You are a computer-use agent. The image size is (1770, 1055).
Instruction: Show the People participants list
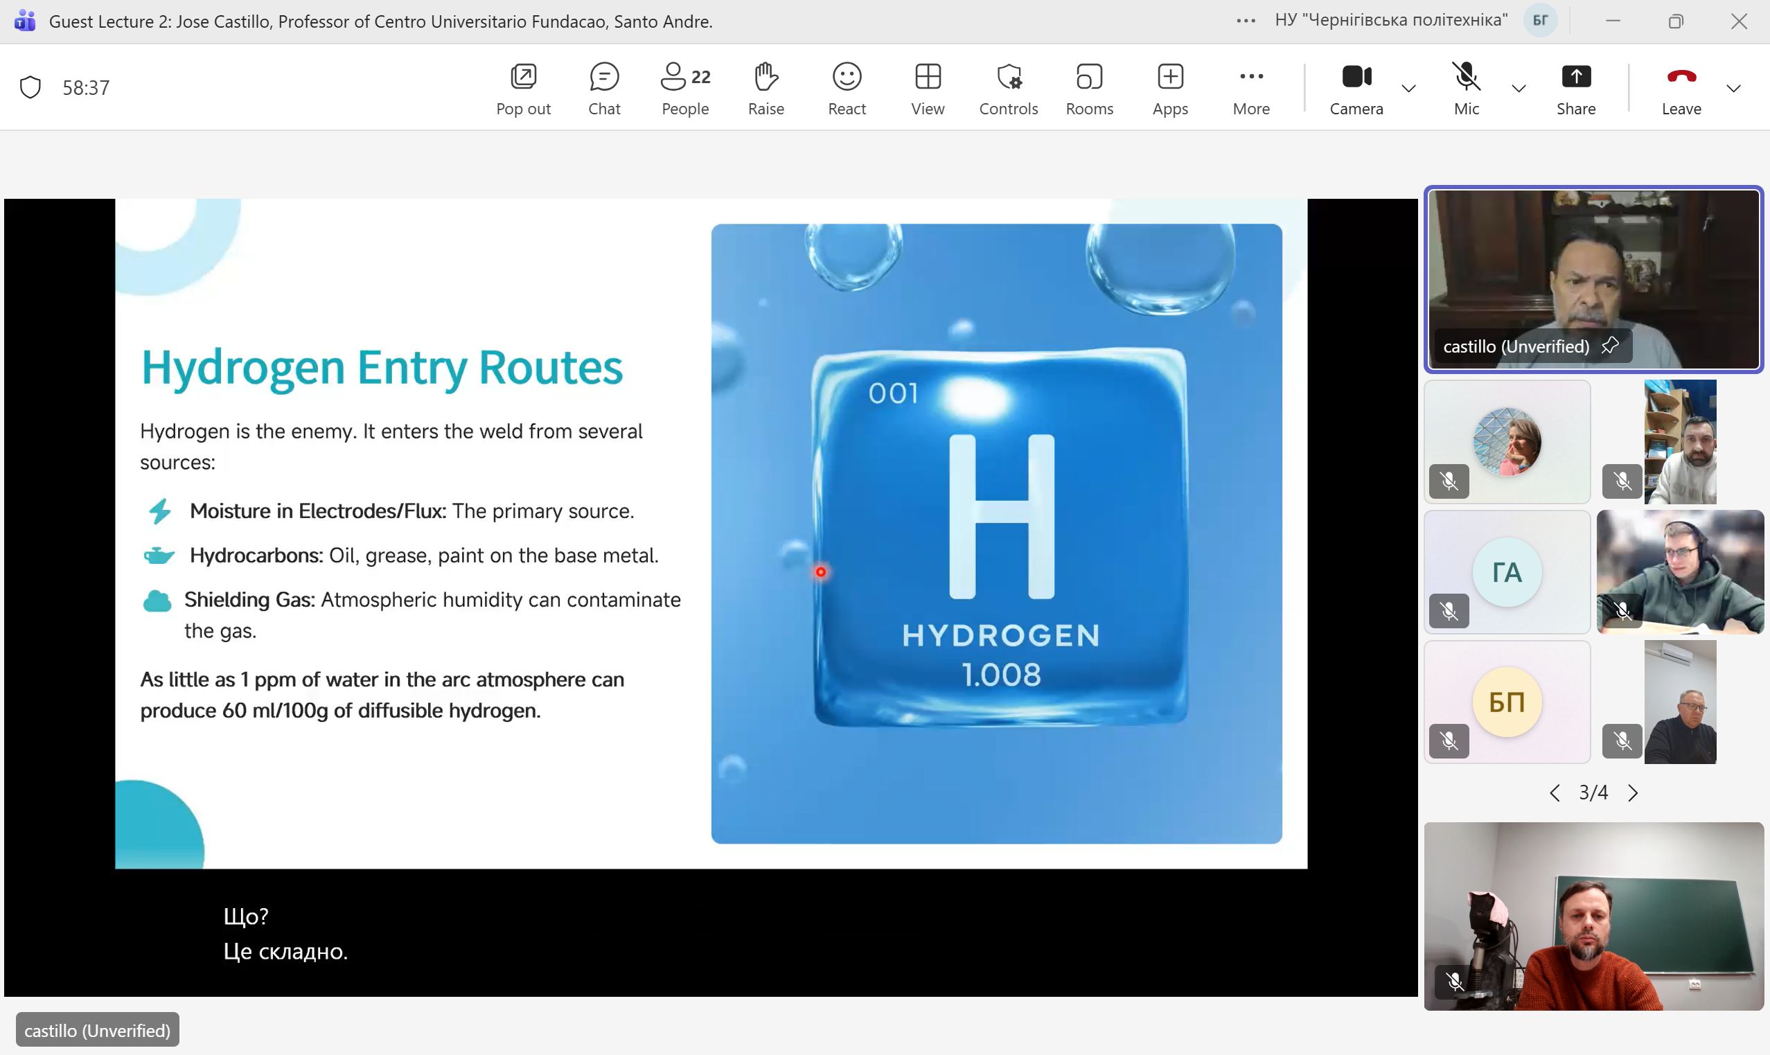685,88
